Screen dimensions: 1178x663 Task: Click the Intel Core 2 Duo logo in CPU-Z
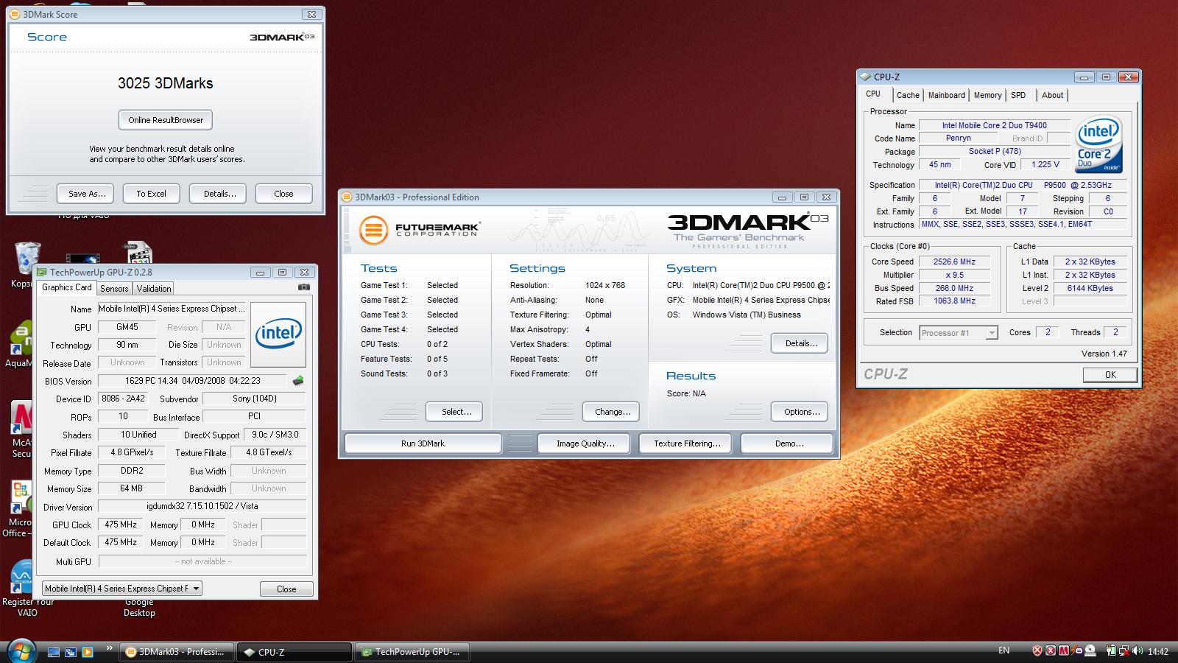coord(1098,144)
